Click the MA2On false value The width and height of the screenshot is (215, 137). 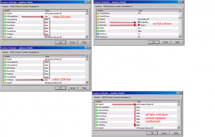pos(140,31)
